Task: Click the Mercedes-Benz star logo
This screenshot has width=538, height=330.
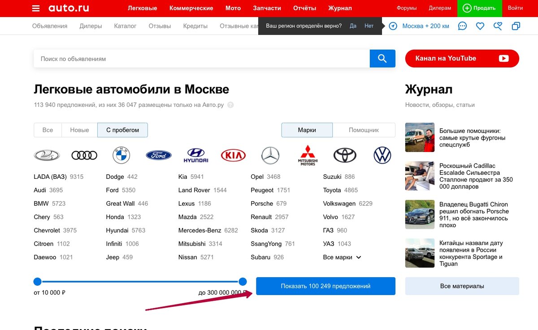Action: pyautogui.click(x=270, y=155)
